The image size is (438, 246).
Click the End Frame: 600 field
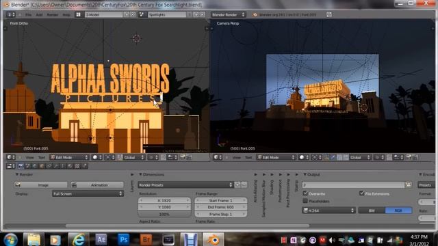pos(220,207)
